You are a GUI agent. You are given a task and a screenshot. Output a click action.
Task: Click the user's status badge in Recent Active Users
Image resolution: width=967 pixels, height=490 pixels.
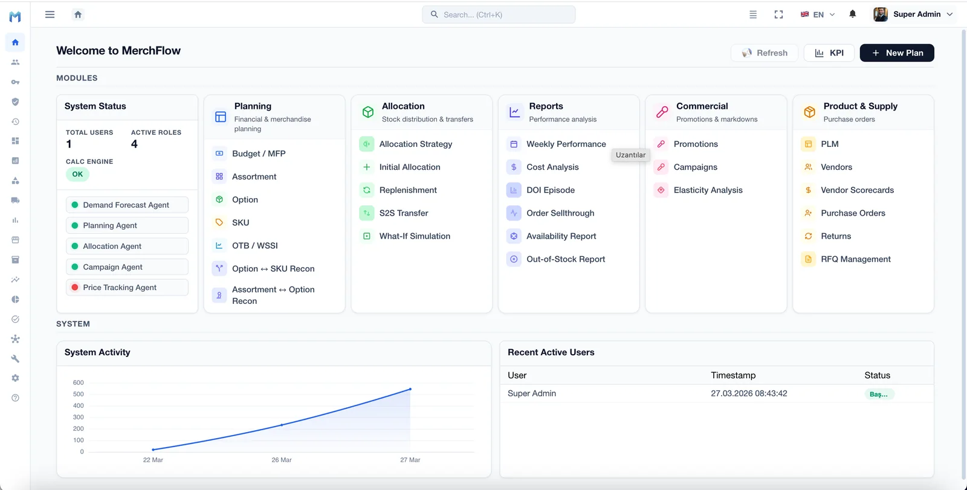879,394
